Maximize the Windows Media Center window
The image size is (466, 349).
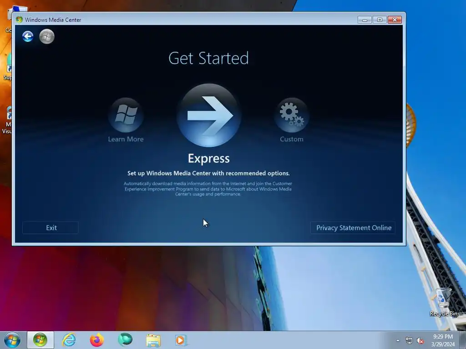(x=380, y=20)
